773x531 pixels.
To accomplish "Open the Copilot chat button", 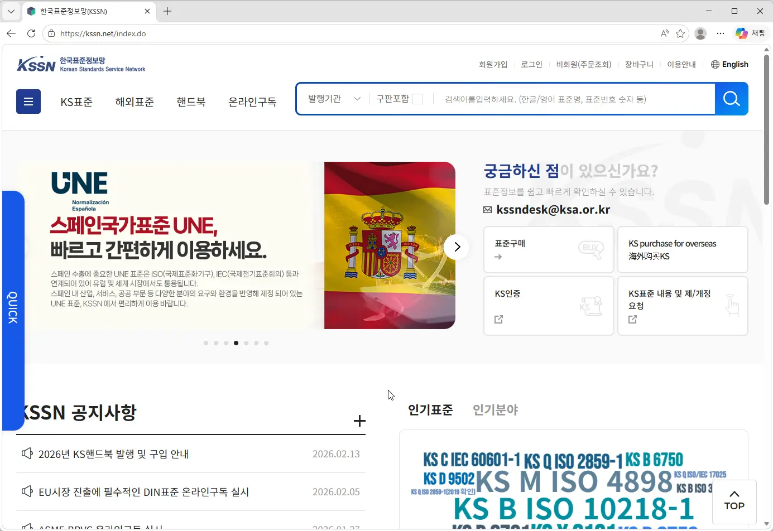I will pyautogui.click(x=750, y=33).
